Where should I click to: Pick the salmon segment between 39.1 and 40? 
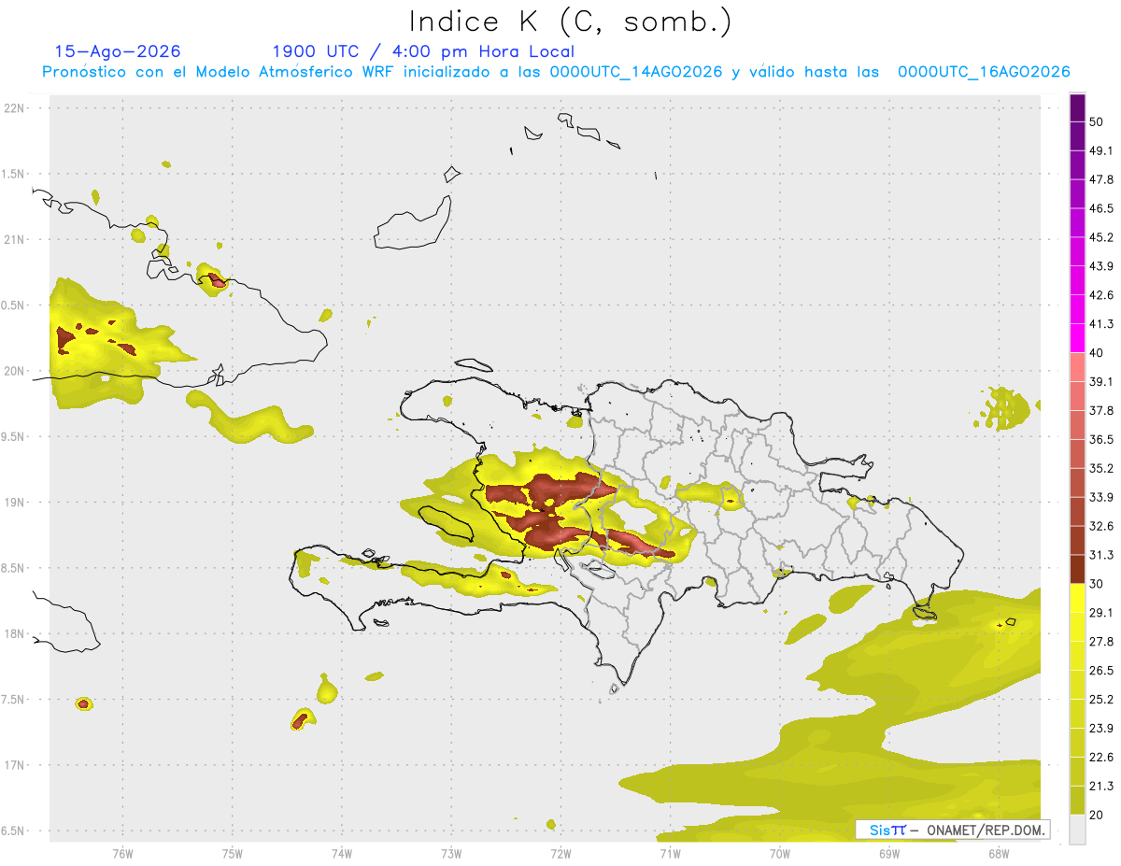[x=1077, y=367]
